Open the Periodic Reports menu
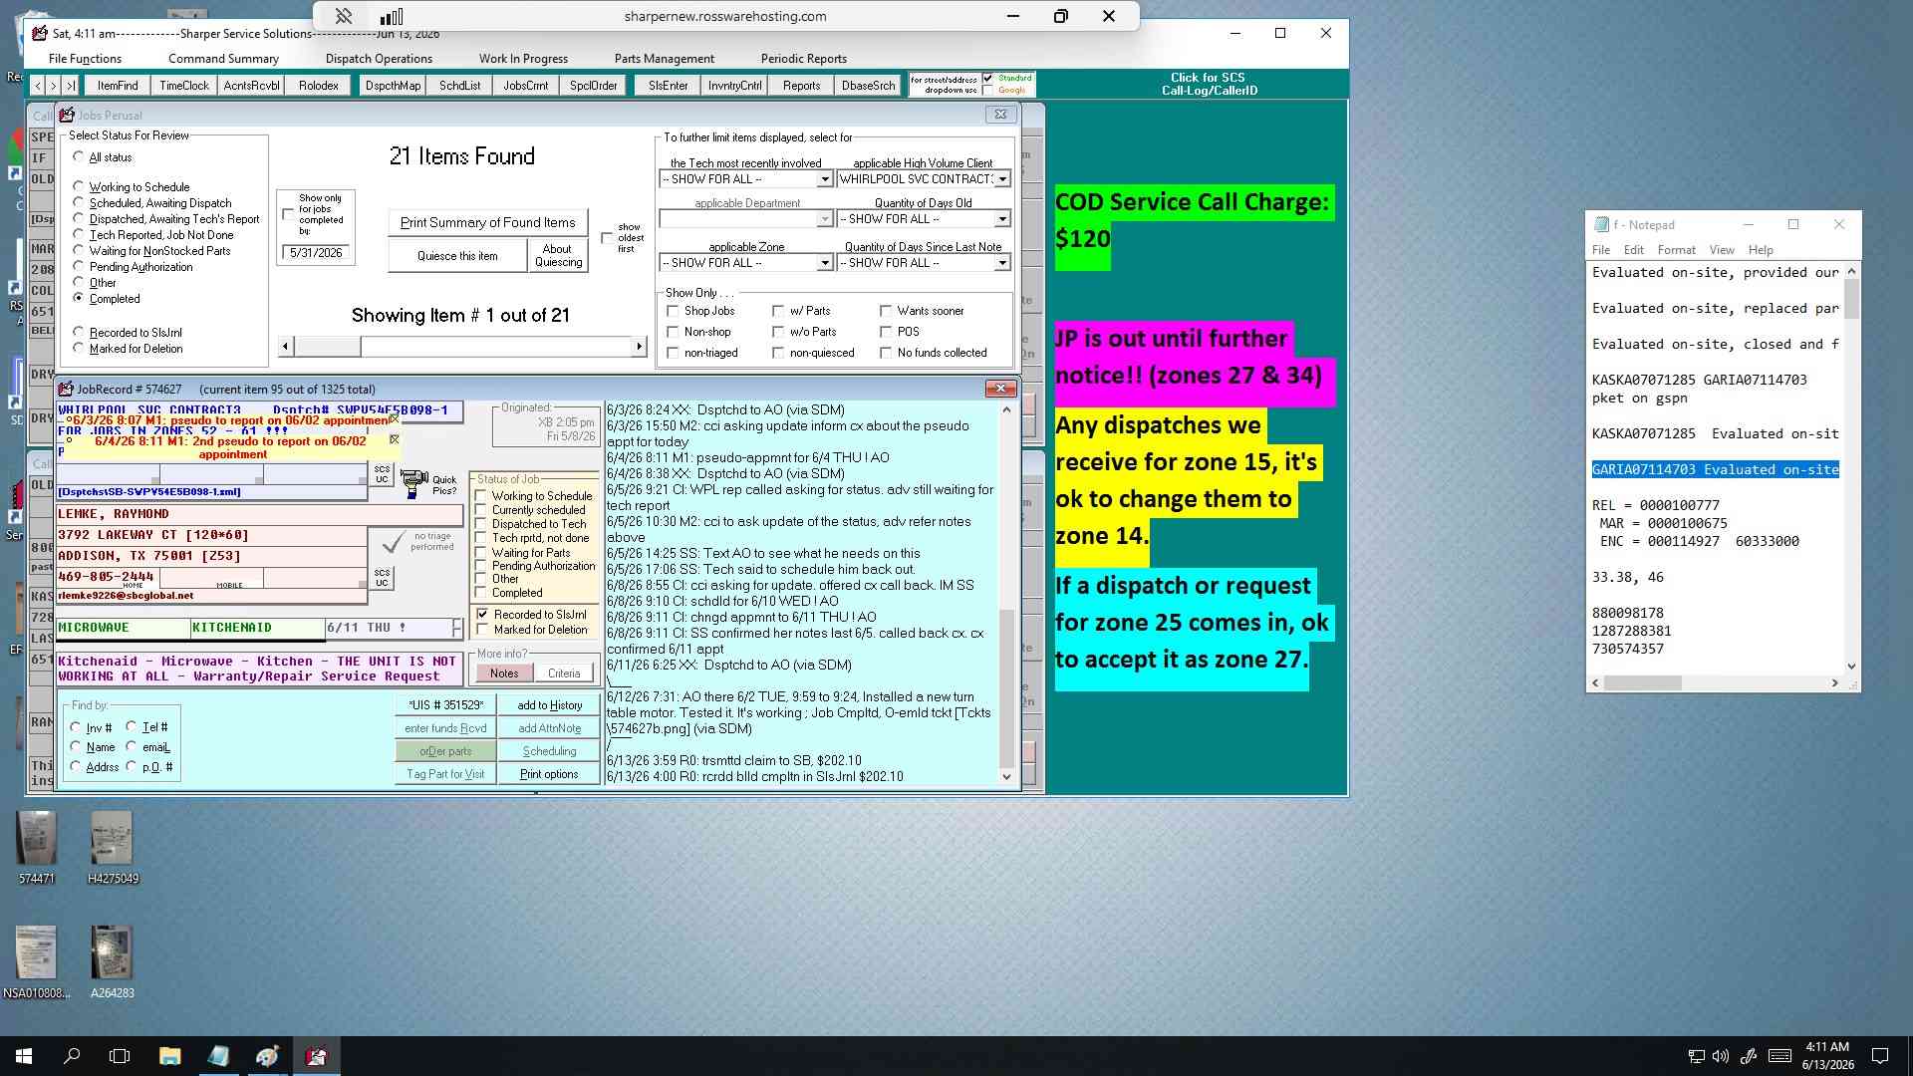The height and width of the screenshot is (1076, 1913). 803,59
